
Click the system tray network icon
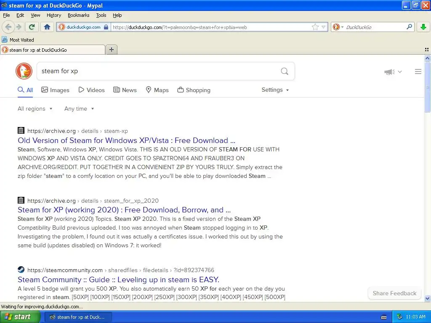[x=399, y=317]
